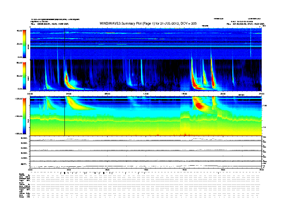The height and width of the screenshot is (218, 282).
Task: Click the RAD2 panel color scale bar
Action: pos(24,44)
